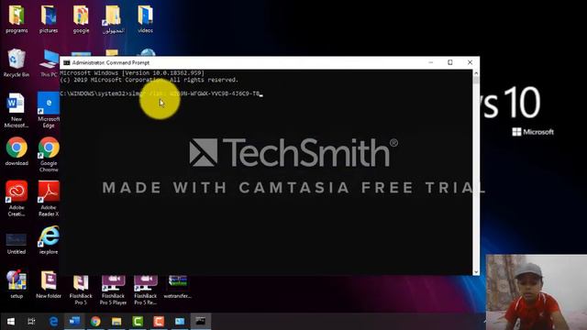Open Task View from the taskbar
The image size is (587, 330).
tap(31, 322)
